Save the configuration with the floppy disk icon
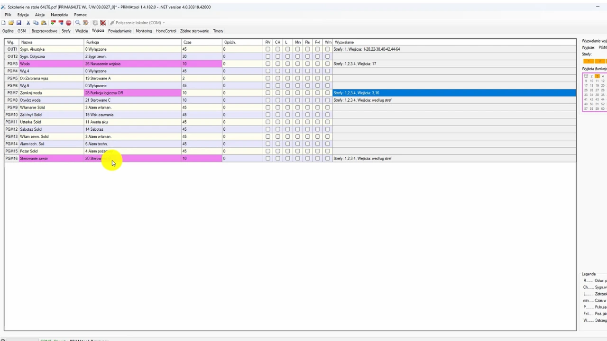607x341 pixels. click(x=18, y=23)
